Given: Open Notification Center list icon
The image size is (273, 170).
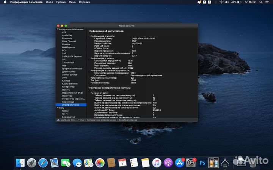Looking at the screenshot, I should pos(267,2).
